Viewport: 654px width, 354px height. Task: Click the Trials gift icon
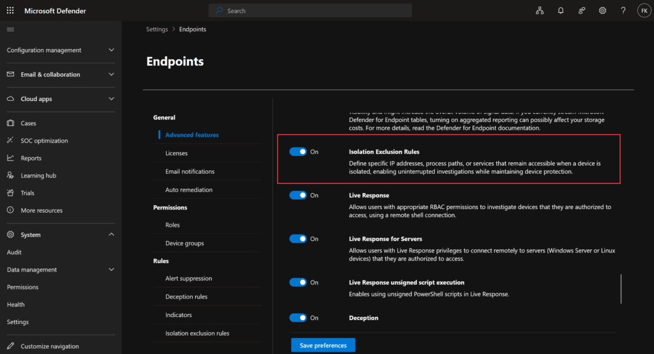coord(10,193)
